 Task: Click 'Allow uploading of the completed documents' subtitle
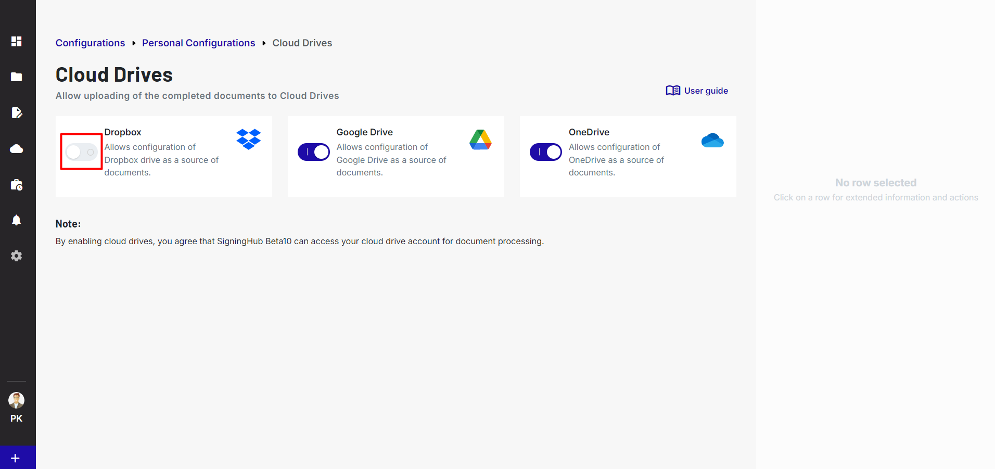(x=197, y=96)
